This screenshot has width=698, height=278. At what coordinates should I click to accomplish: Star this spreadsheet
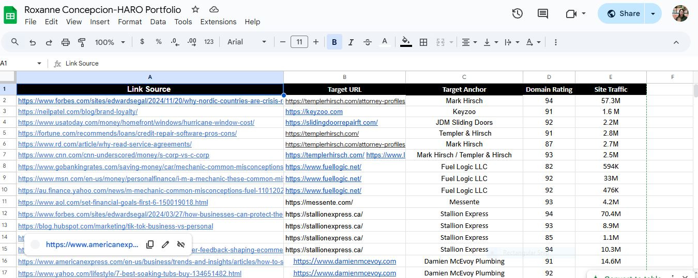[195, 10]
